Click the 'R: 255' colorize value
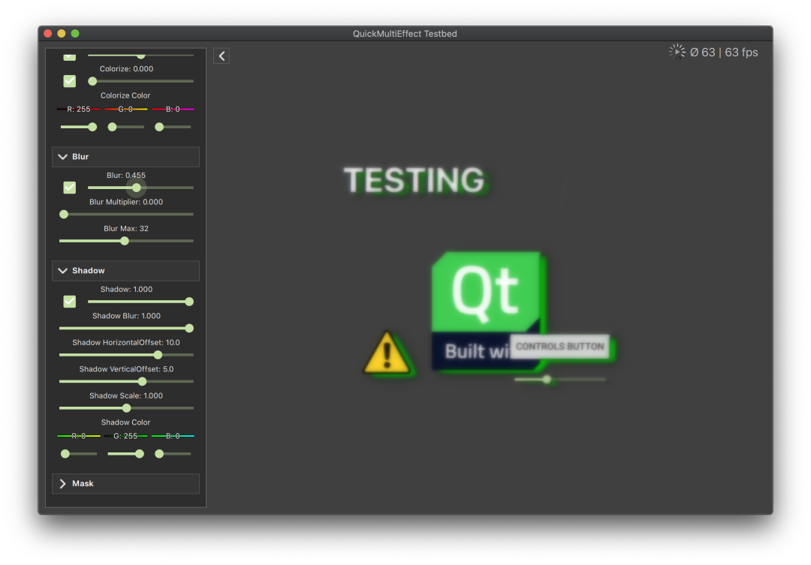811x565 pixels. 79,109
